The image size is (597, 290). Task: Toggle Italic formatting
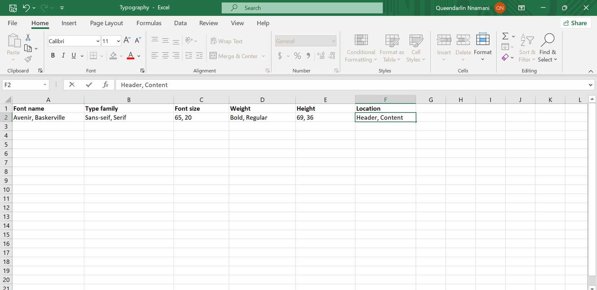(63, 56)
